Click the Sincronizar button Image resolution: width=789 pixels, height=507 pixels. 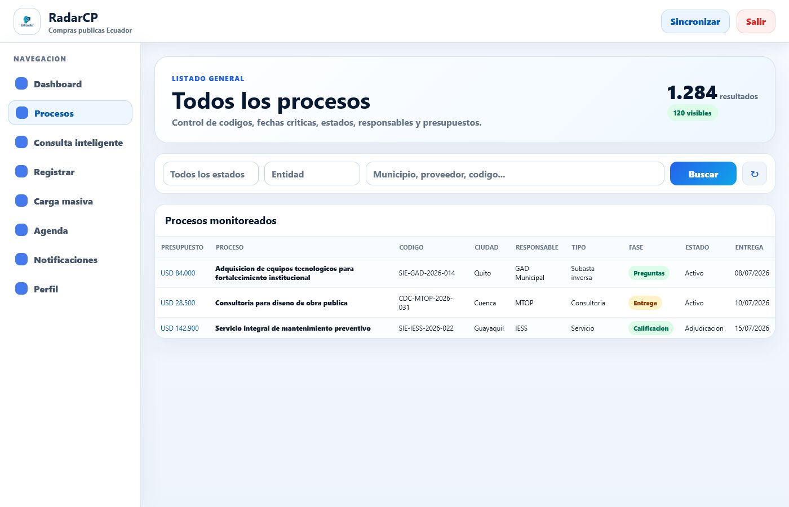point(695,21)
